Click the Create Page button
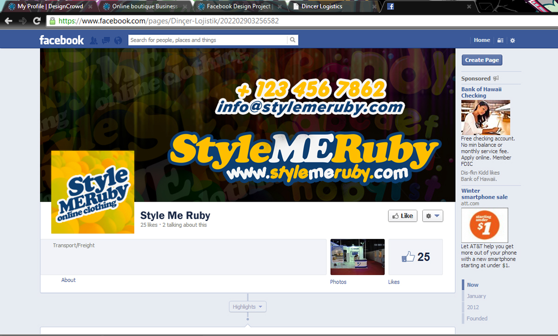 pos(482,60)
